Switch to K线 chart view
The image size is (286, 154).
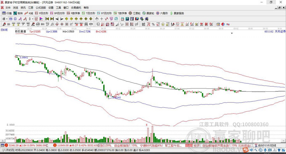29,13
